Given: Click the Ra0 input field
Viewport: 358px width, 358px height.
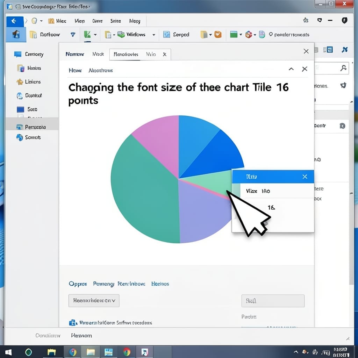Looking at the screenshot, I should click(273, 301).
